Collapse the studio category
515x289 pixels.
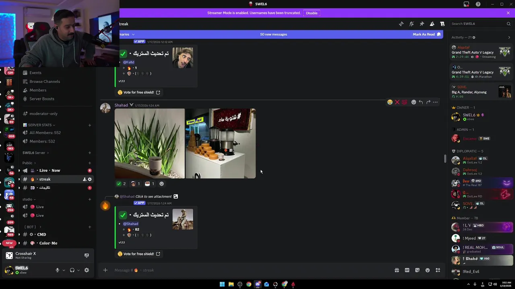[29, 199]
